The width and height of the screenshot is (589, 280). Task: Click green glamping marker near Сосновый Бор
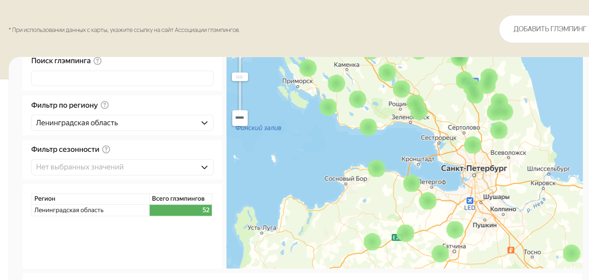click(376, 168)
